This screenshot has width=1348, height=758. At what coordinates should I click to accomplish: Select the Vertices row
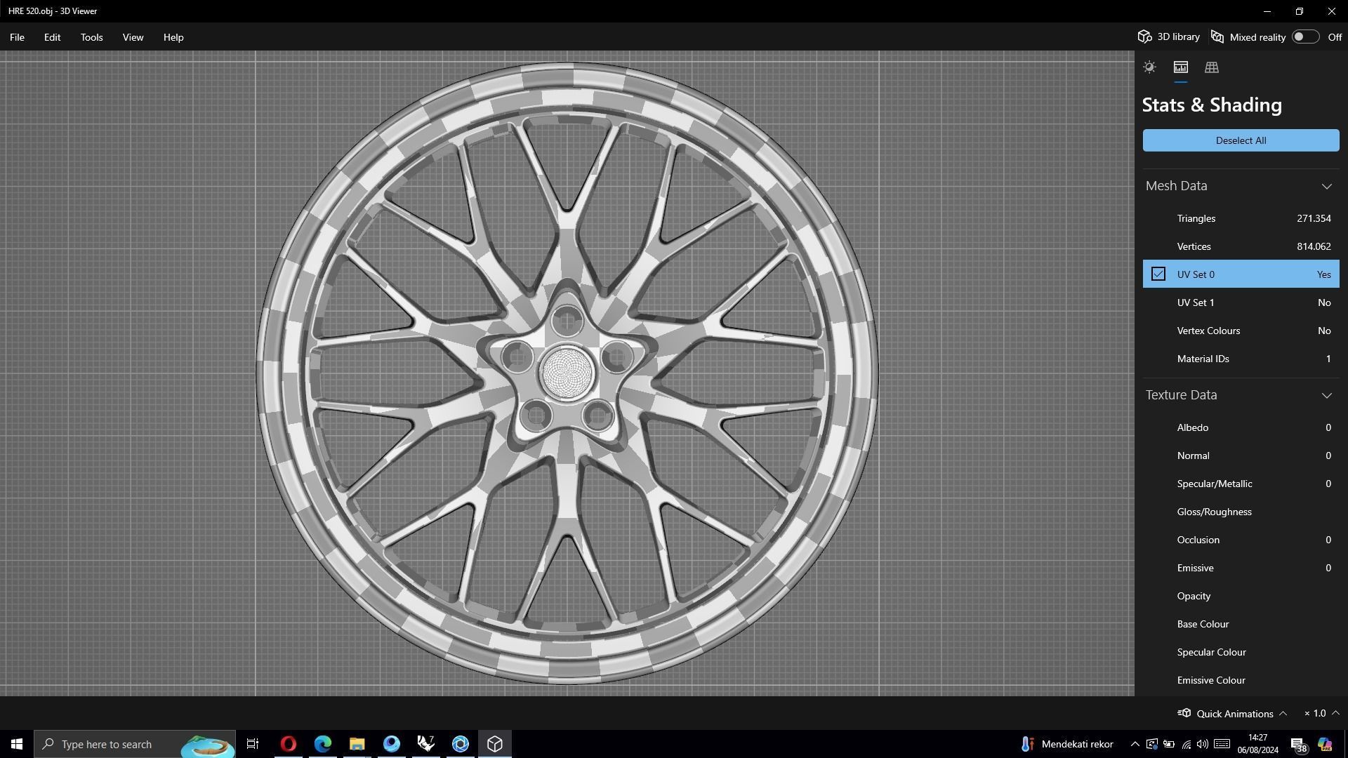click(1241, 246)
